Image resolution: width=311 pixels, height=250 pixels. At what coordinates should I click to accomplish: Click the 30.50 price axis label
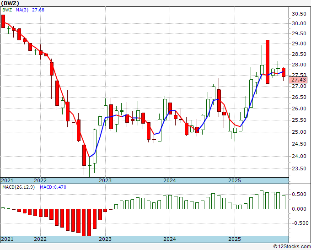click(299, 14)
